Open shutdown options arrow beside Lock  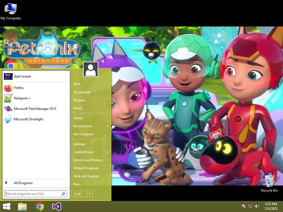pyautogui.click(x=90, y=194)
